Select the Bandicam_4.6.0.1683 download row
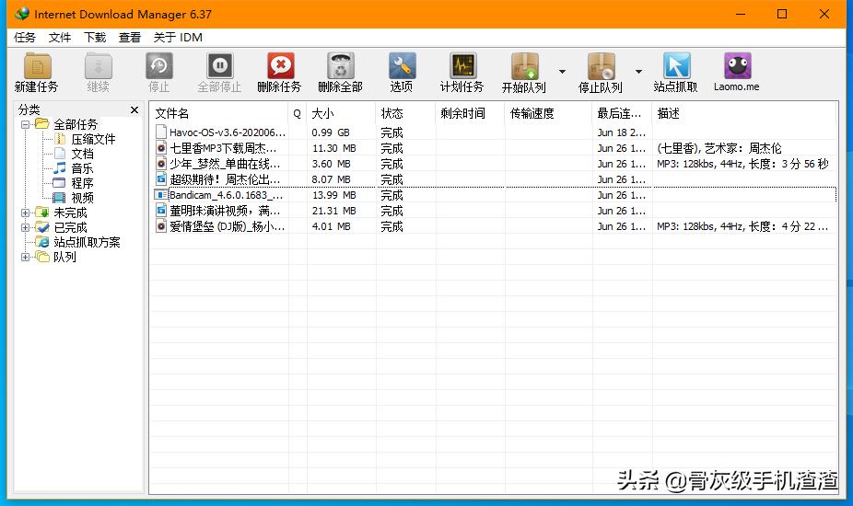The height and width of the screenshot is (506, 853). (494, 194)
